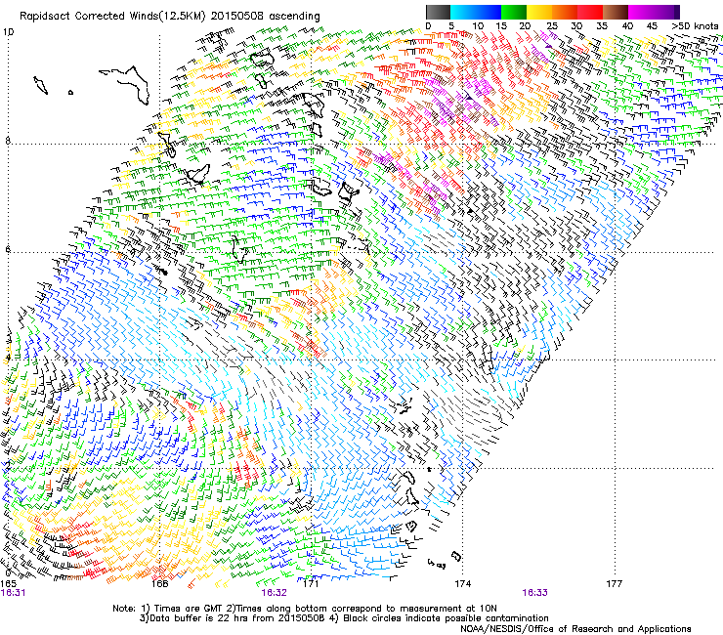Click the longitude label "177"
This screenshot has width=723, height=635.
point(614,584)
